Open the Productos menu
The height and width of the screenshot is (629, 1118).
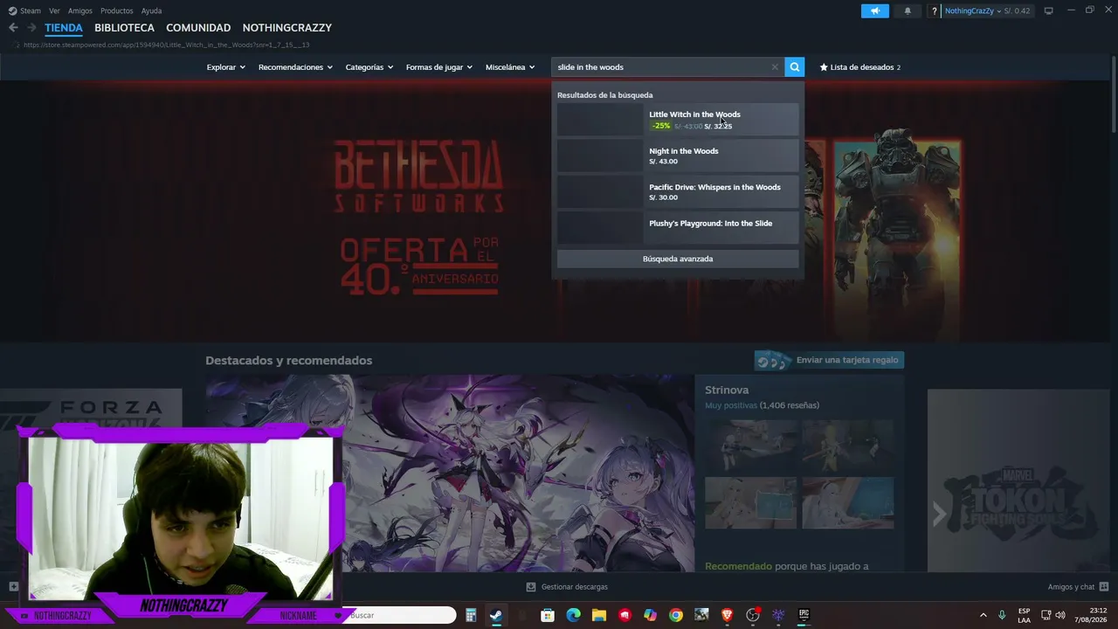[116, 10]
